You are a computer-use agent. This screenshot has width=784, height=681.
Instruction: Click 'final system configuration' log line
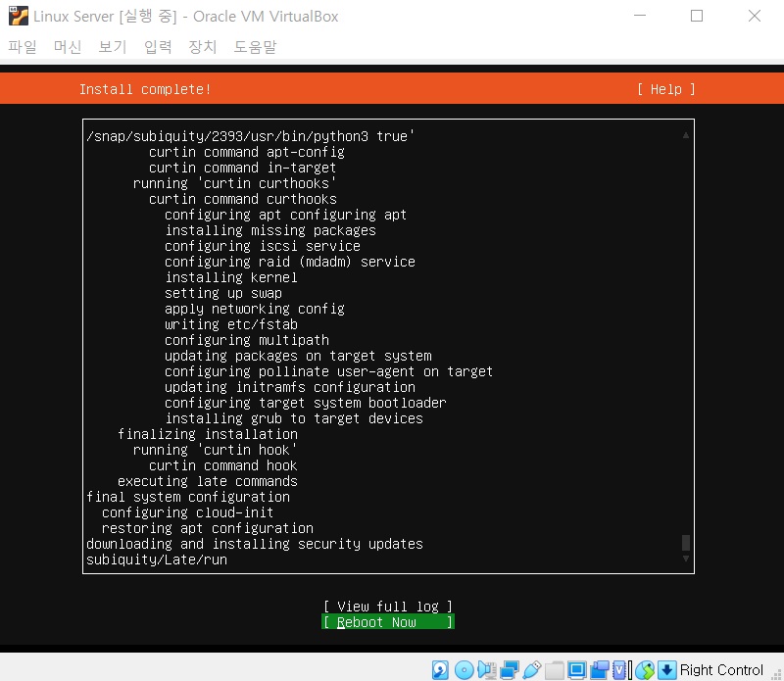click(188, 497)
